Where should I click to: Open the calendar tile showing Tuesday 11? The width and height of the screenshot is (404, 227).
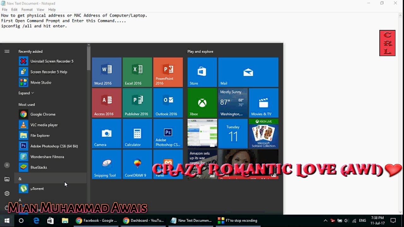click(233, 133)
